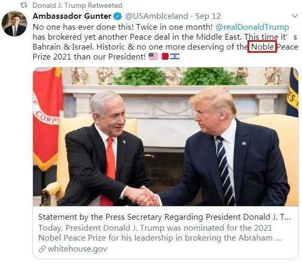Open the whitehouse.gov domain link
The height and width of the screenshot is (263, 302).
coord(77,249)
